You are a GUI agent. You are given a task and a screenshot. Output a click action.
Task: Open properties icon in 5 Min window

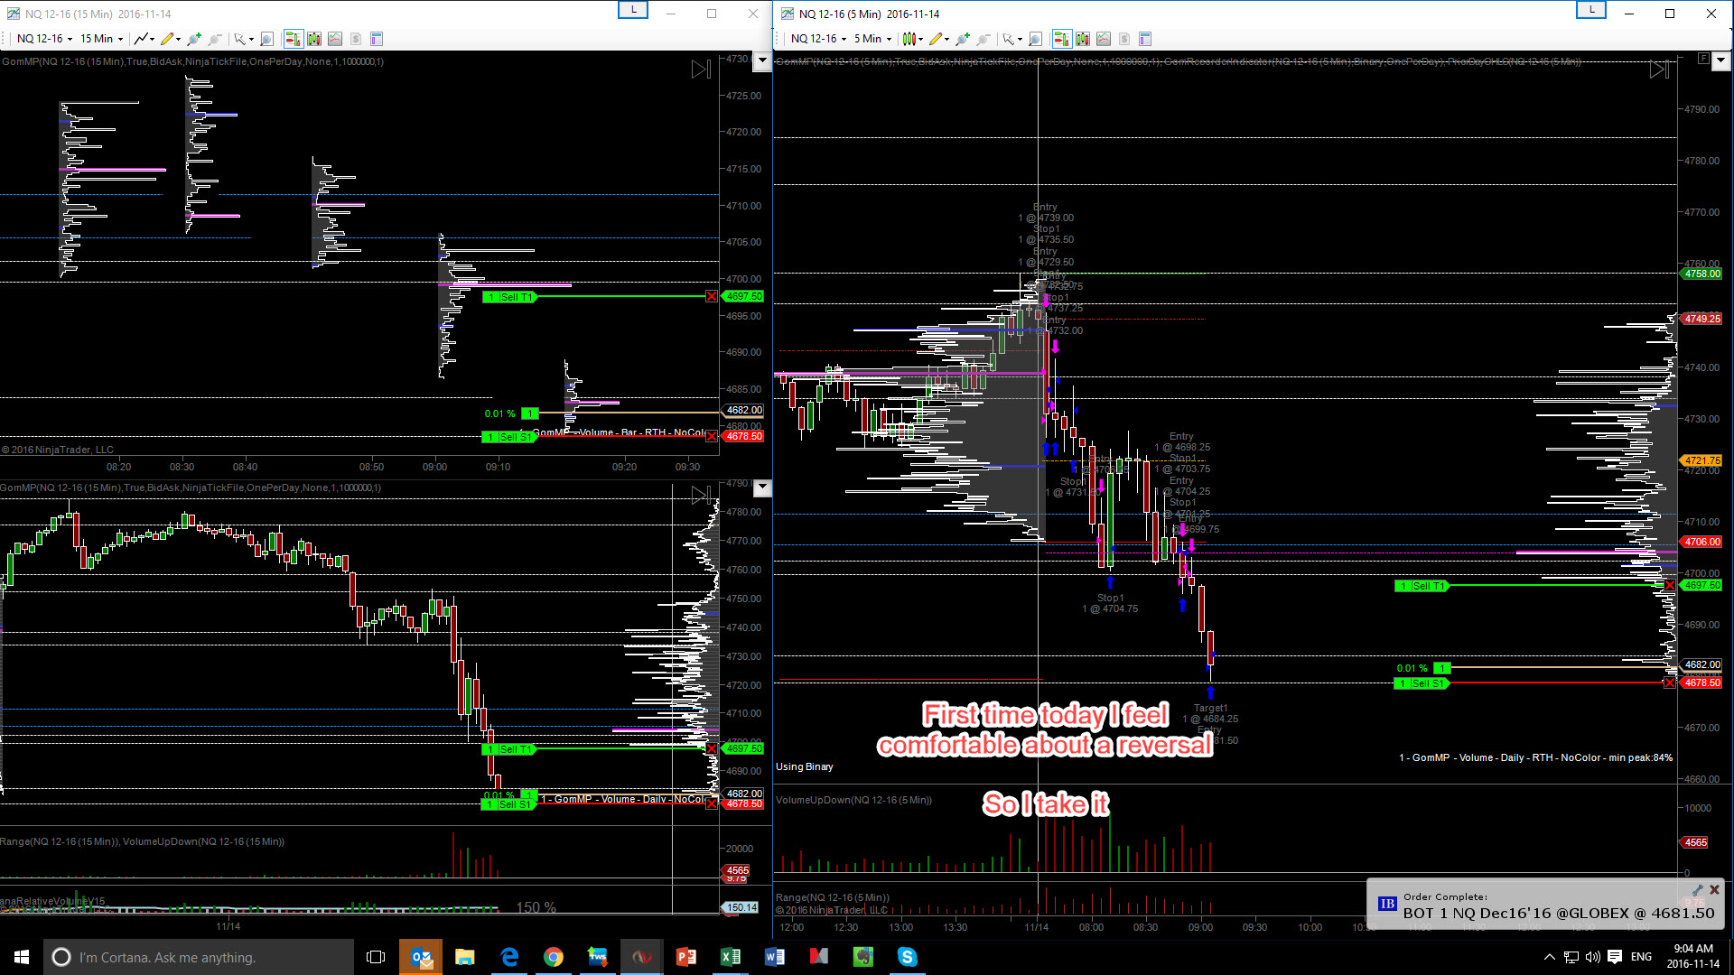pos(1145,39)
